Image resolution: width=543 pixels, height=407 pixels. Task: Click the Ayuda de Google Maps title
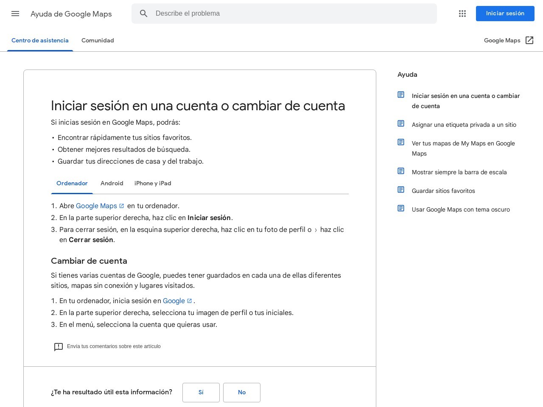(x=71, y=14)
